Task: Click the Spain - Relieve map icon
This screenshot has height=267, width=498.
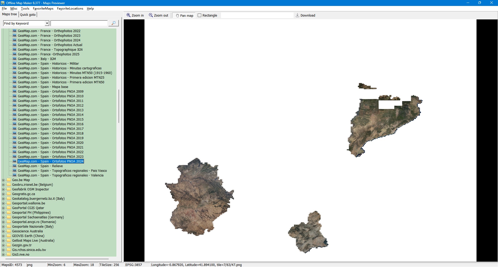Action: [15, 166]
